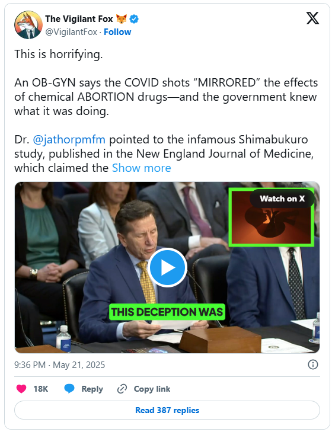Click the Copy link label
Viewport: 332px width, 432px height.
click(152, 389)
